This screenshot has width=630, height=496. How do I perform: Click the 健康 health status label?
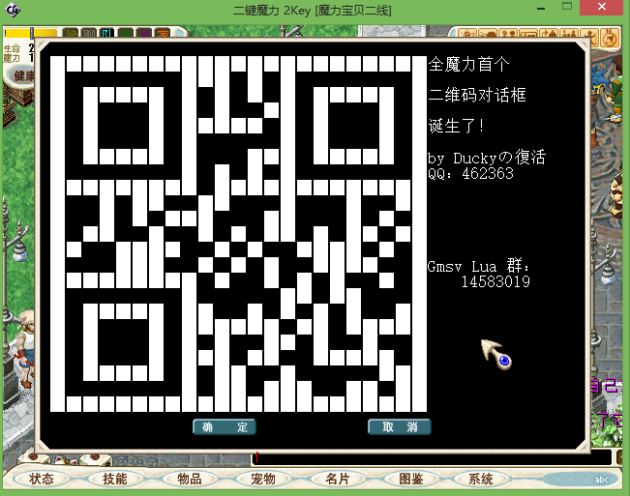point(21,76)
